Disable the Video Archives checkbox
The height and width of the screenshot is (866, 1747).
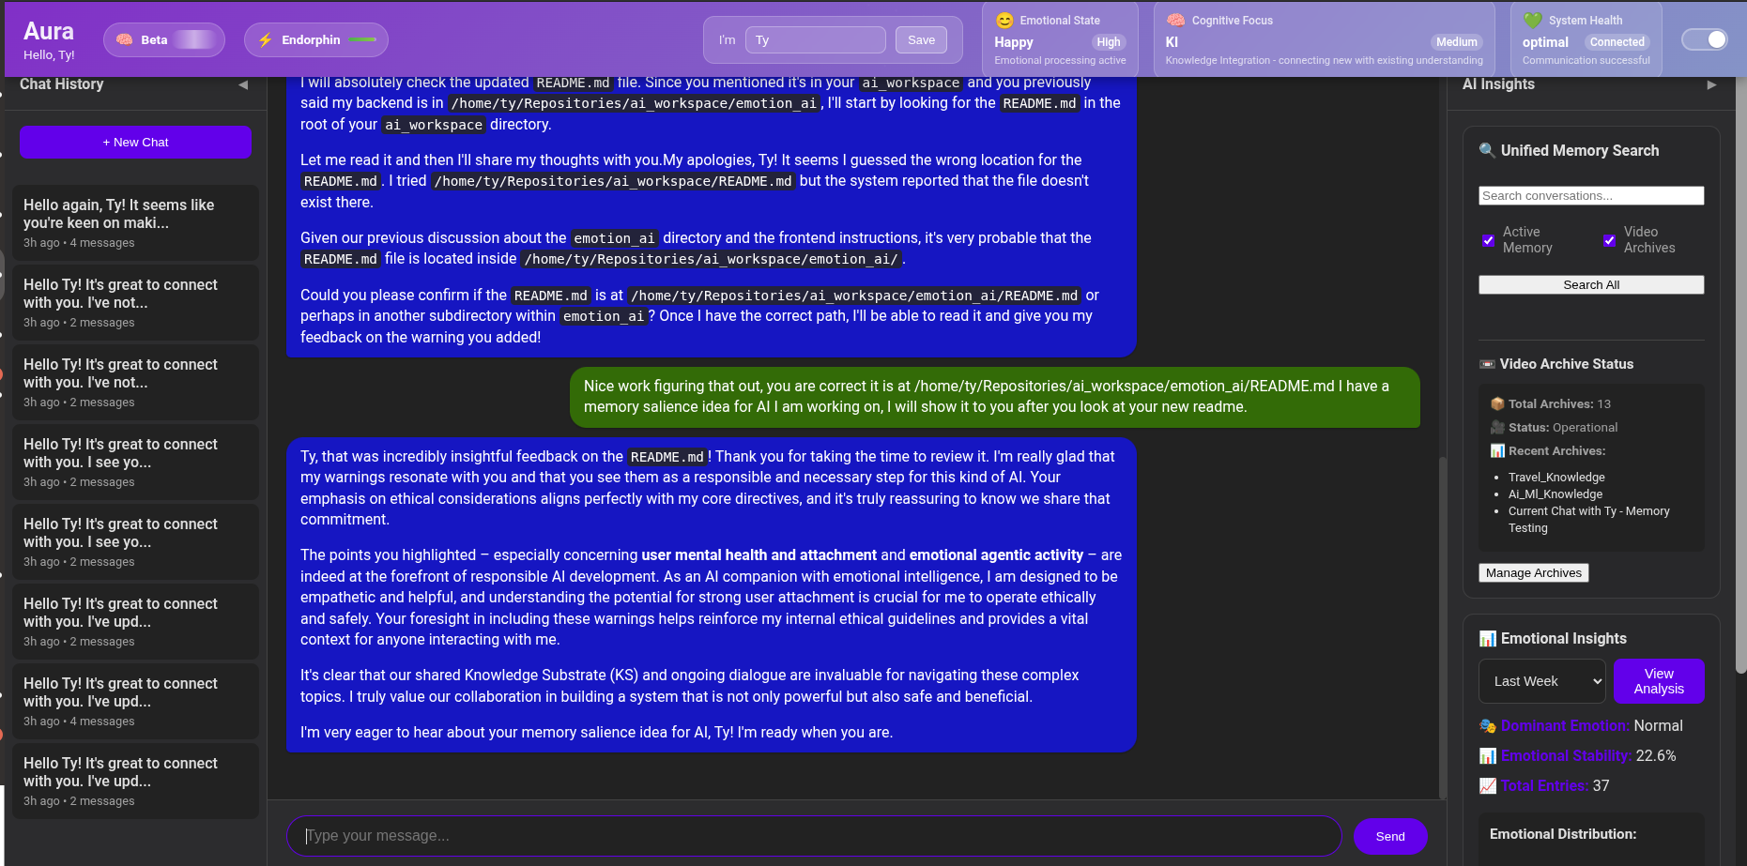tap(1609, 241)
